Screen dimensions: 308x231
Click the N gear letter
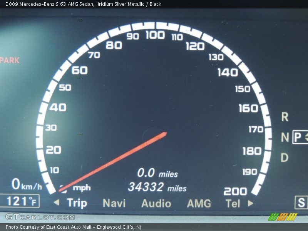click(285, 137)
